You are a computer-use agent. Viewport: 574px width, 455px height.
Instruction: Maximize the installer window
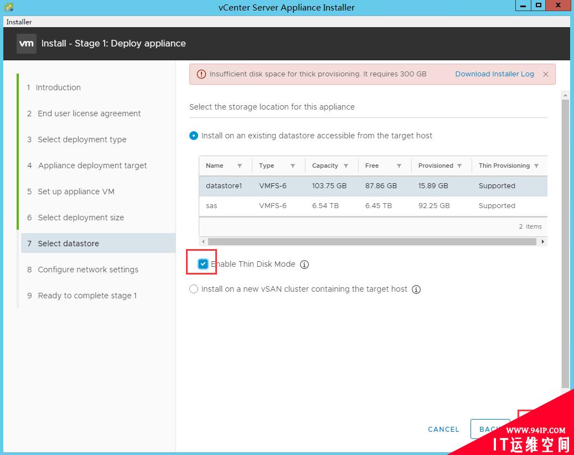(538, 6)
